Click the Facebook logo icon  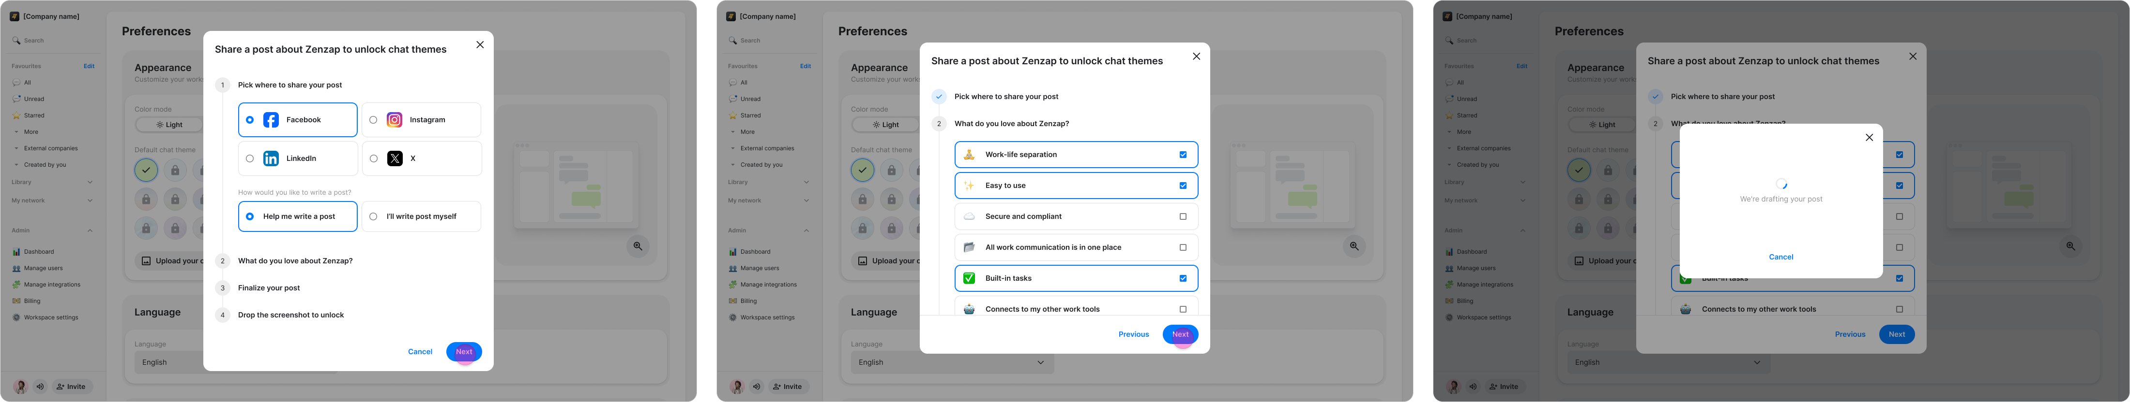[x=271, y=120]
